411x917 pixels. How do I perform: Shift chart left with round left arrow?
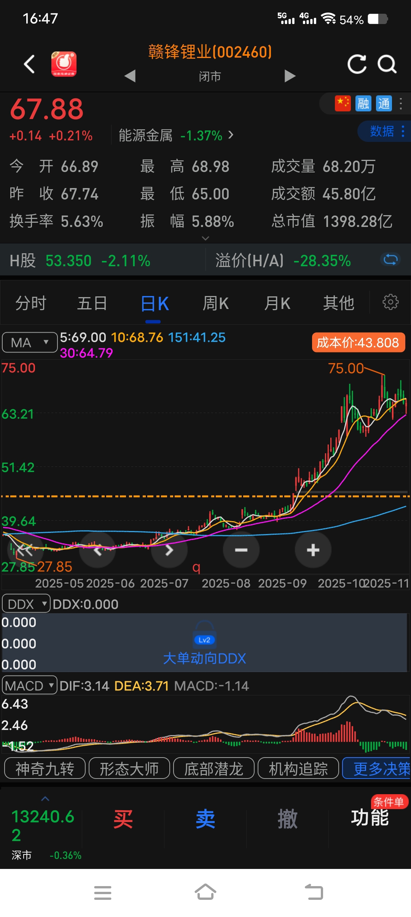coord(97,550)
